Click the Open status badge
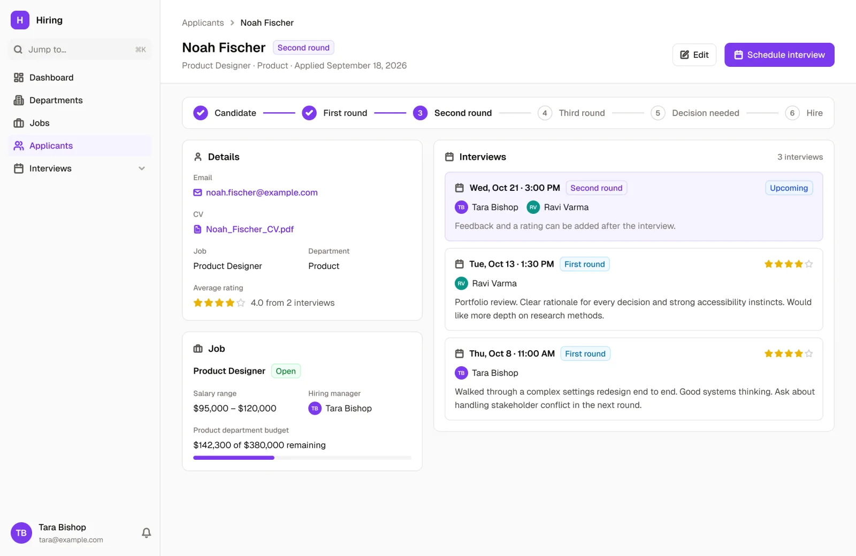Image resolution: width=856 pixels, height=556 pixels. (286, 371)
